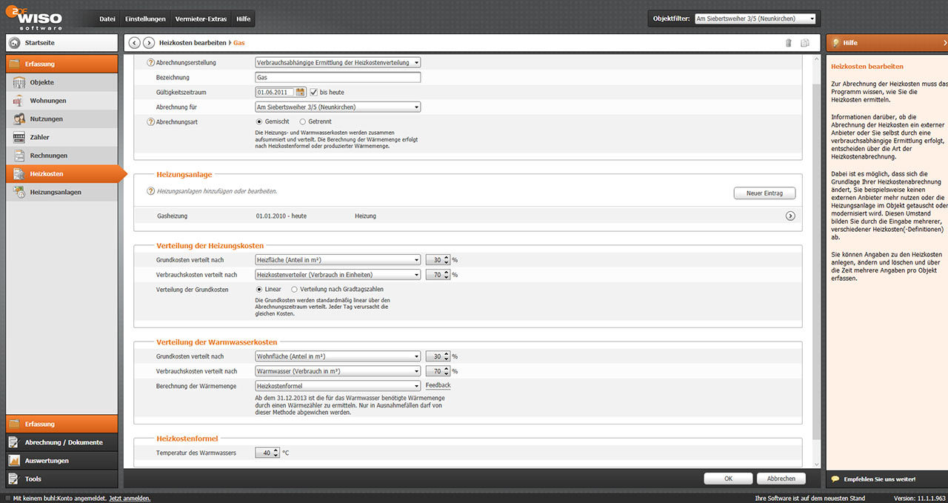This screenshot has height=503, width=948.
Task: Adjust Heizung Verbrauchskosten 70 percent stepper
Action: click(x=447, y=275)
